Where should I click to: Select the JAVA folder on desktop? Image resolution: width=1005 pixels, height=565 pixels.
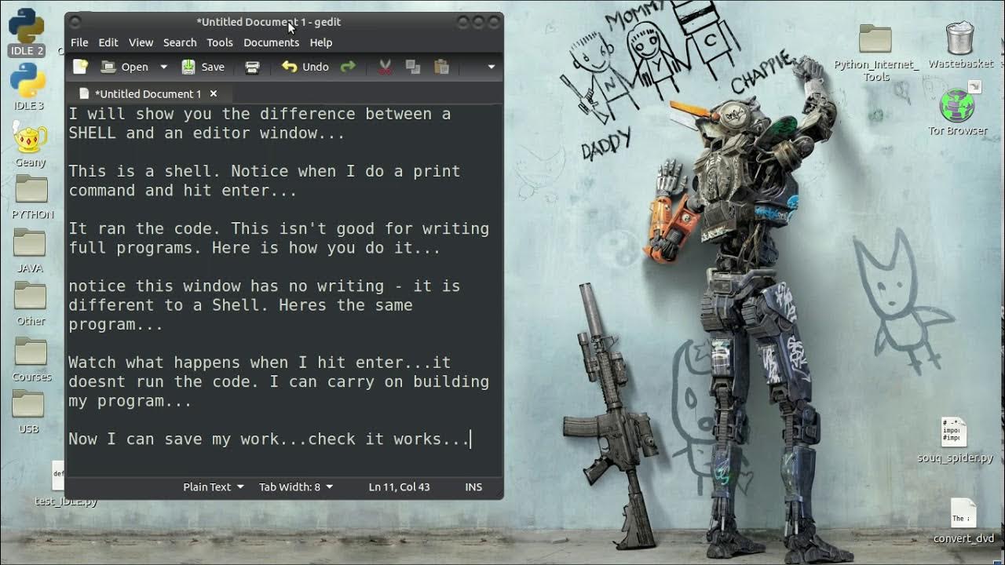(x=30, y=251)
